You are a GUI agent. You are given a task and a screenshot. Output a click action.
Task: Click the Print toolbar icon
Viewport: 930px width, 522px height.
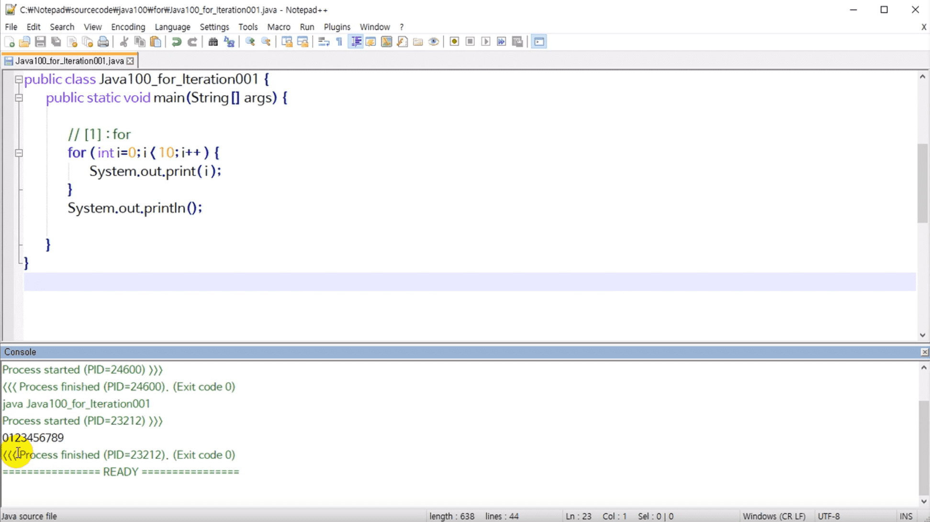103,42
